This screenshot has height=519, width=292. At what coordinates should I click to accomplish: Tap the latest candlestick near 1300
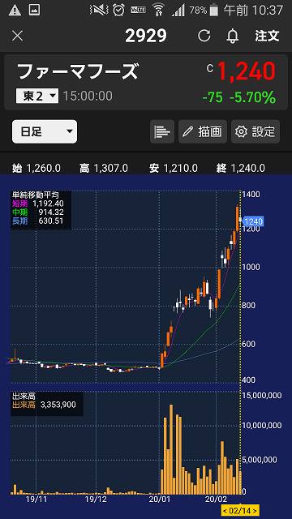(x=238, y=218)
